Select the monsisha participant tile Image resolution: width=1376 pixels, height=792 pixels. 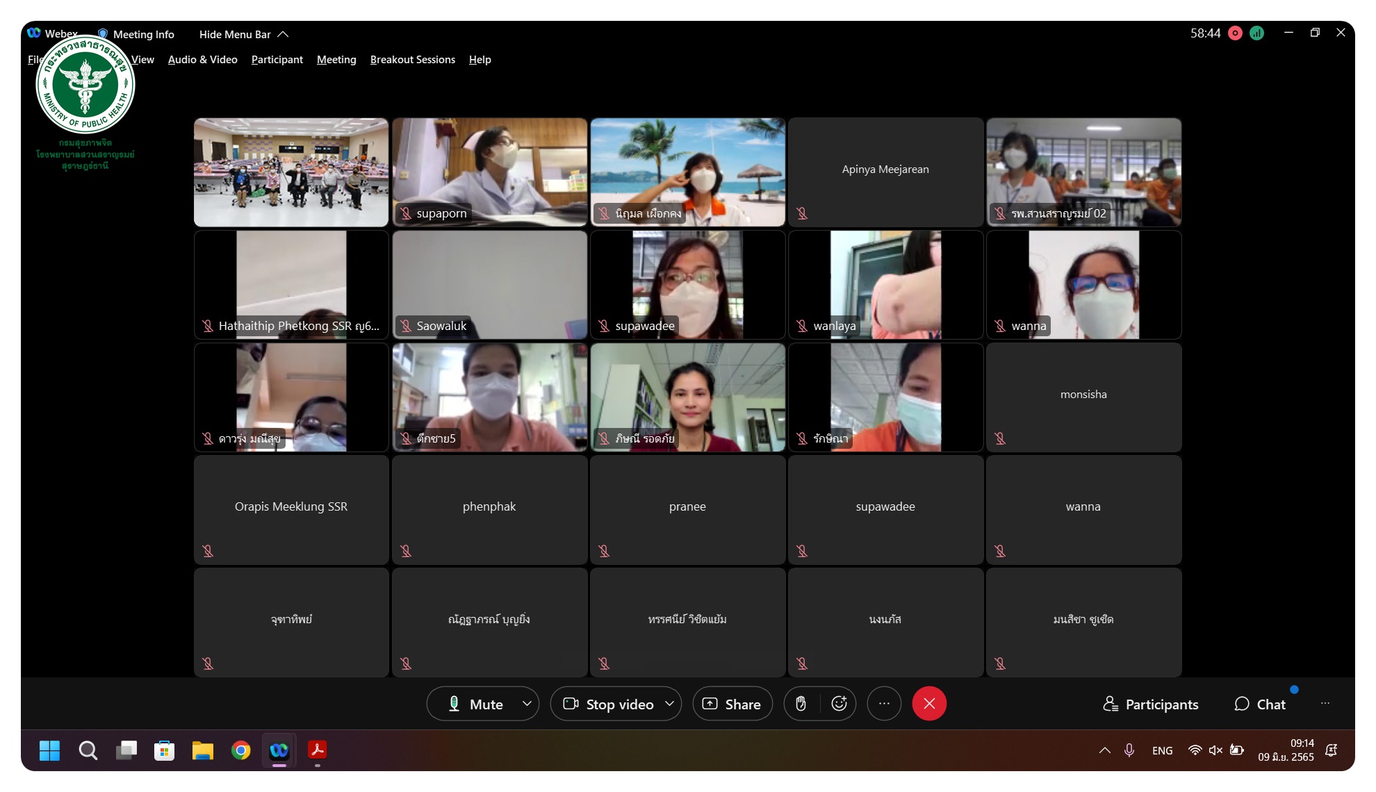(x=1084, y=397)
